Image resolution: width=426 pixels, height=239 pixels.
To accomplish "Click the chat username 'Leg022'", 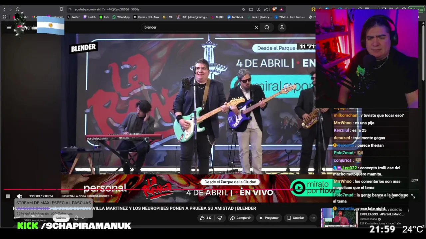I will coord(349,168).
